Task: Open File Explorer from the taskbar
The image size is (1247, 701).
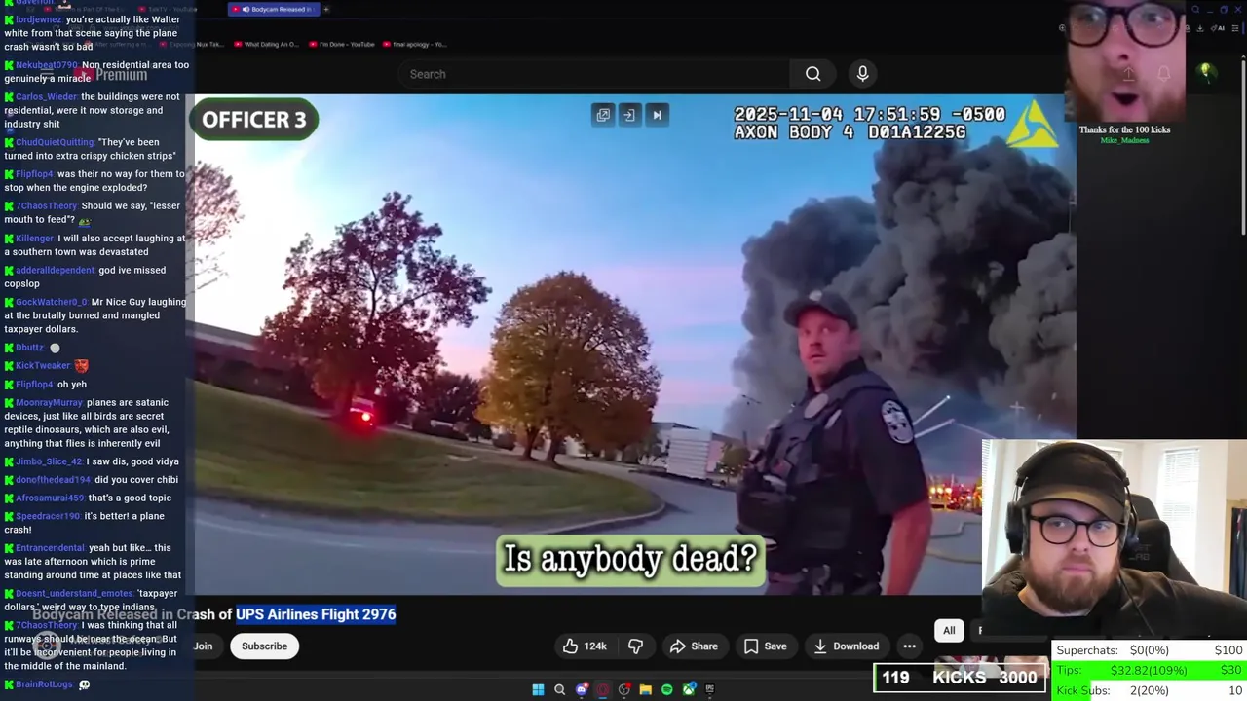Action: pyautogui.click(x=645, y=689)
